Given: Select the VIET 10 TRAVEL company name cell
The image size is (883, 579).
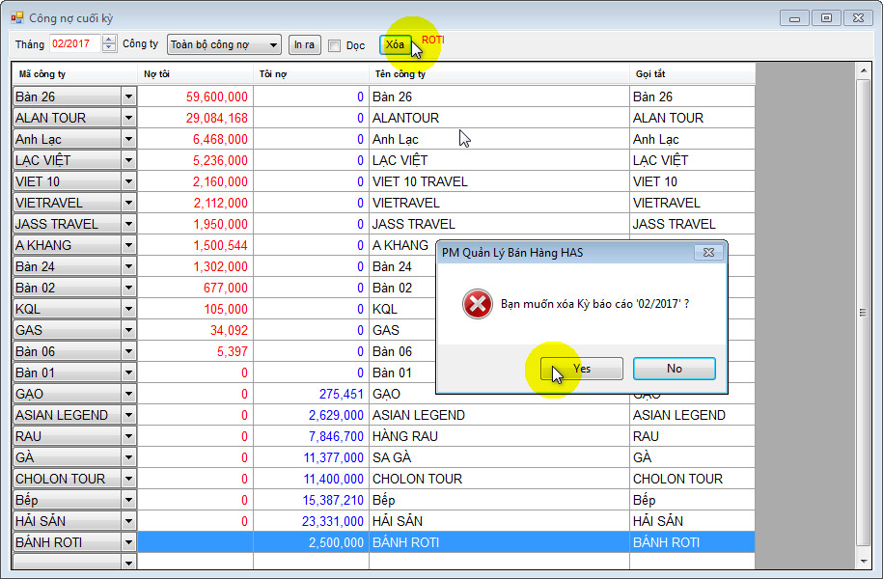Looking at the screenshot, I should point(499,181).
